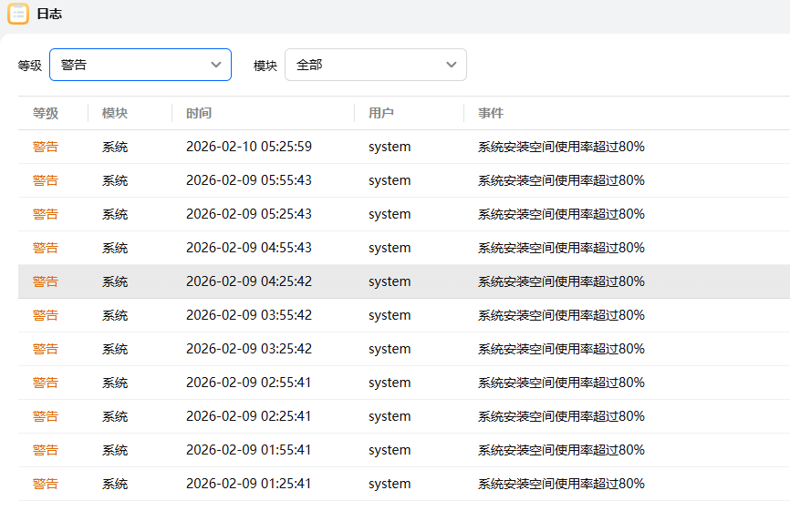Click the 用户 column header
Screen dimensions: 790x511
[x=381, y=113]
